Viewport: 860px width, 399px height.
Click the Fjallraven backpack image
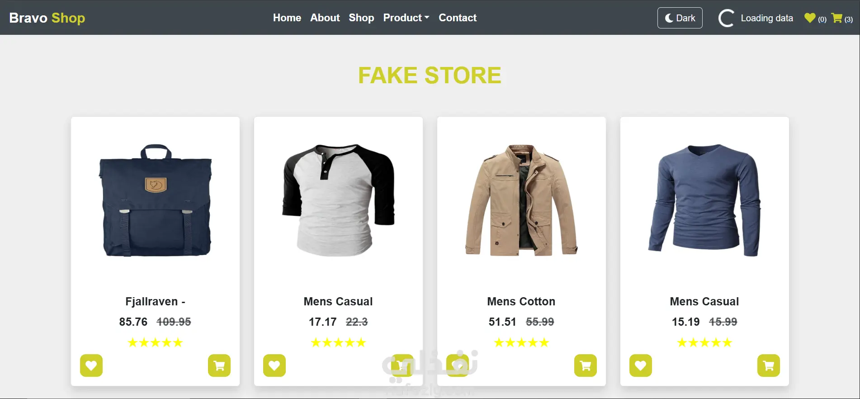(x=156, y=200)
